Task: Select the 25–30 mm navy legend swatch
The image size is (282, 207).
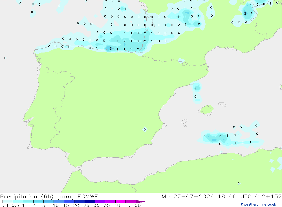Action: click(90, 201)
